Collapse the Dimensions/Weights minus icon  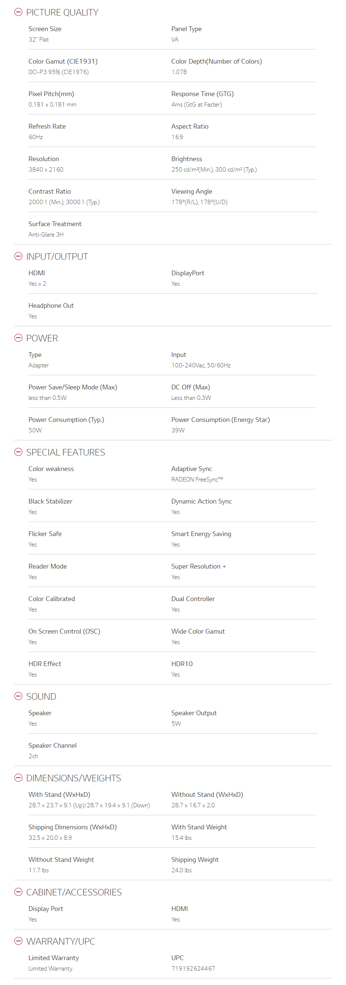pos(18,778)
